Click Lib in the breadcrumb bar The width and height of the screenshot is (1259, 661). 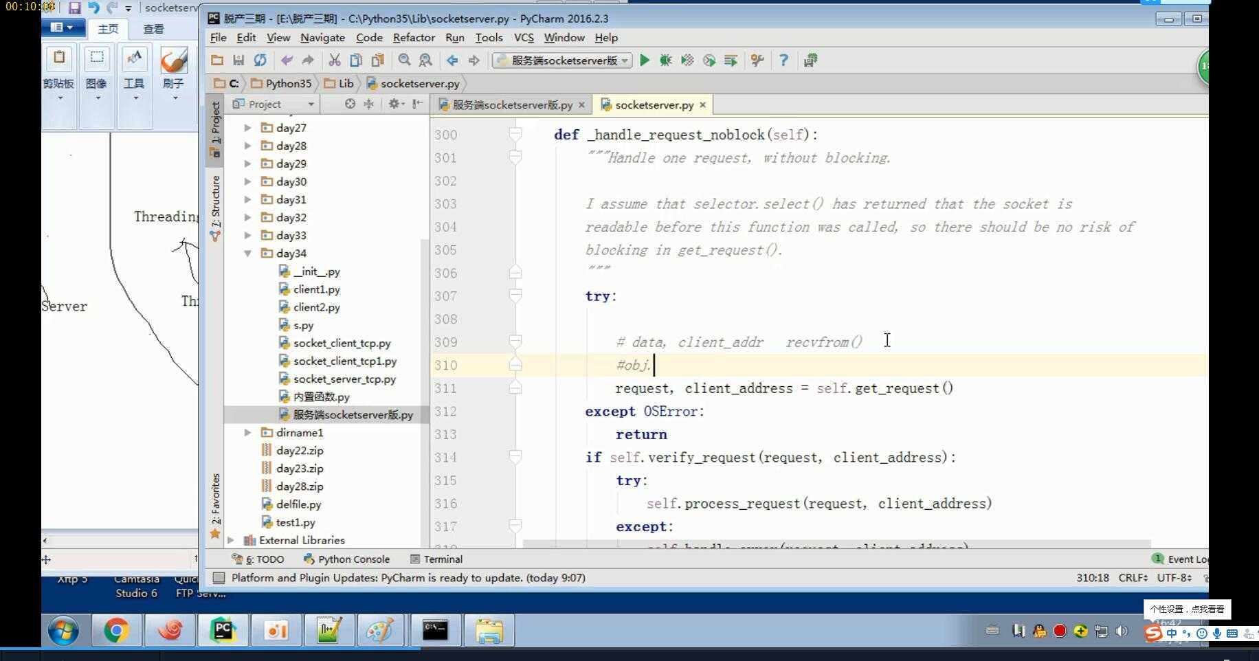339,83
